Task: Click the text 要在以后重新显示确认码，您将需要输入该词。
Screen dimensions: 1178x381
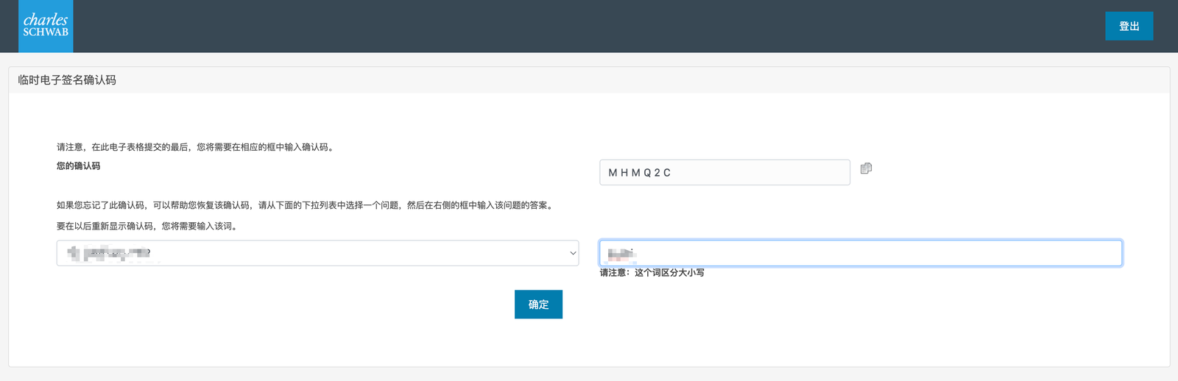Action: coord(149,226)
